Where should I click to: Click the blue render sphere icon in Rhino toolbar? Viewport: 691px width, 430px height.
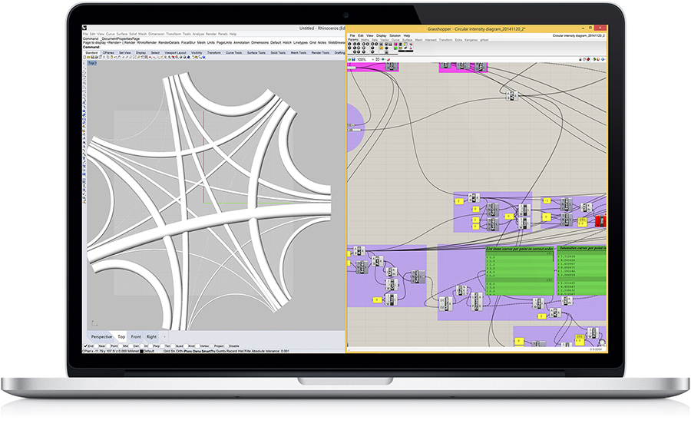point(189,58)
